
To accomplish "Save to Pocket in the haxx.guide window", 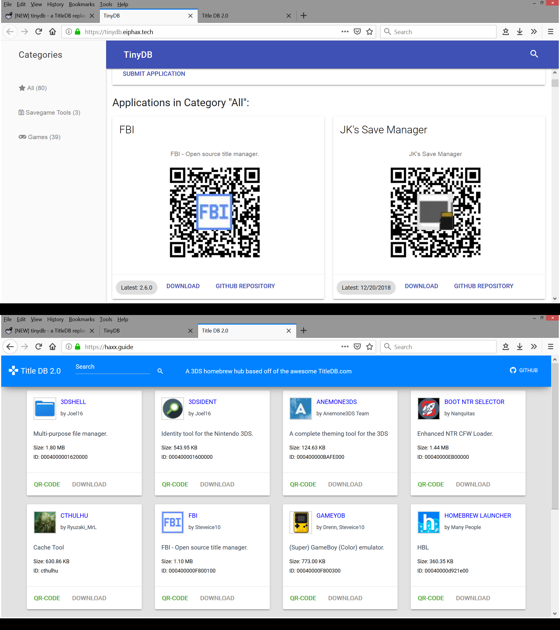I will point(357,347).
